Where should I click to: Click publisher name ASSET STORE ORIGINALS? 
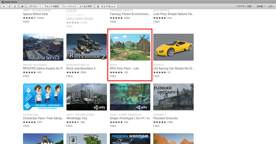(x=126, y=115)
